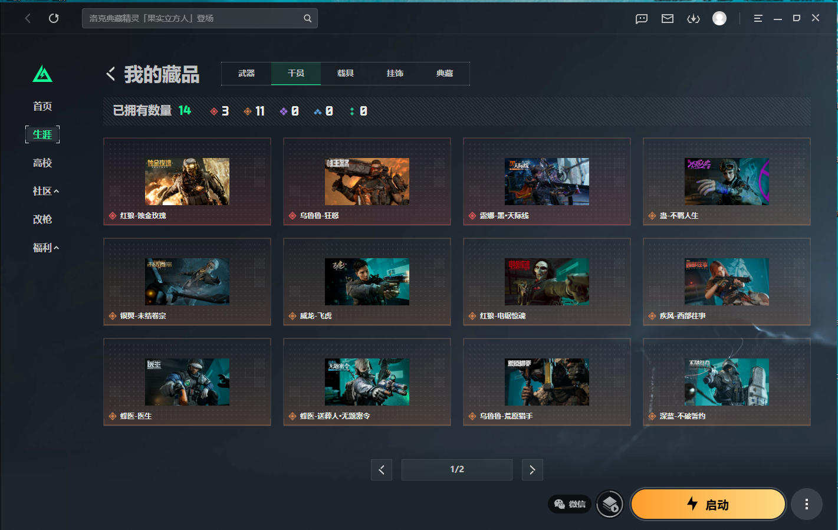Open the 乌鲁鲁-狂怒 skin card
The height and width of the screenshot is (530, 838).
coord(367,182)
